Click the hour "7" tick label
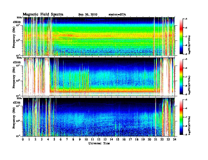Screen dimensions: 208x160 coord(67,139)
